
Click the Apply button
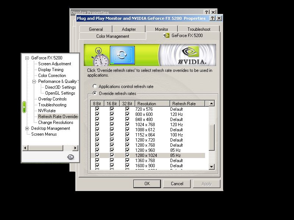tap(207, 184)
